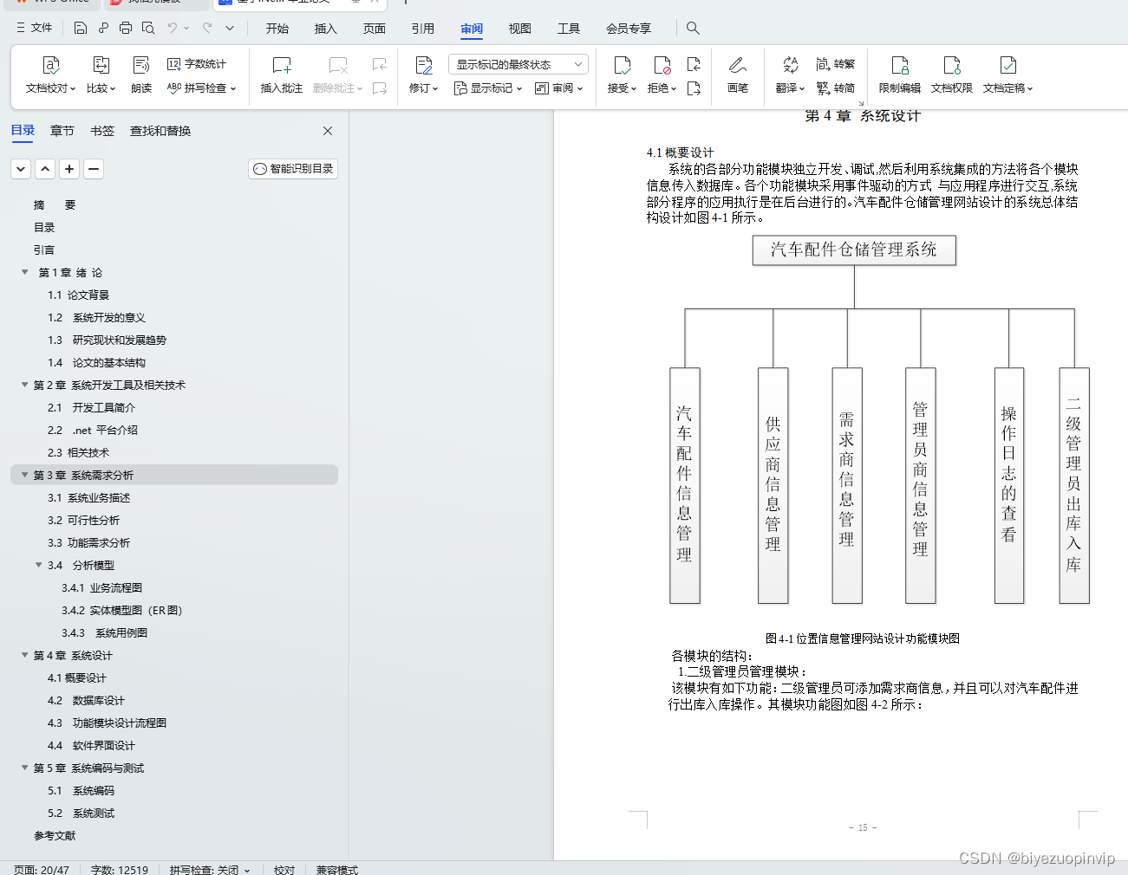Collapse the 第4章 系统设计 tree section
1128x875 pixels.
pyautogui.click(x=24, y=655)
